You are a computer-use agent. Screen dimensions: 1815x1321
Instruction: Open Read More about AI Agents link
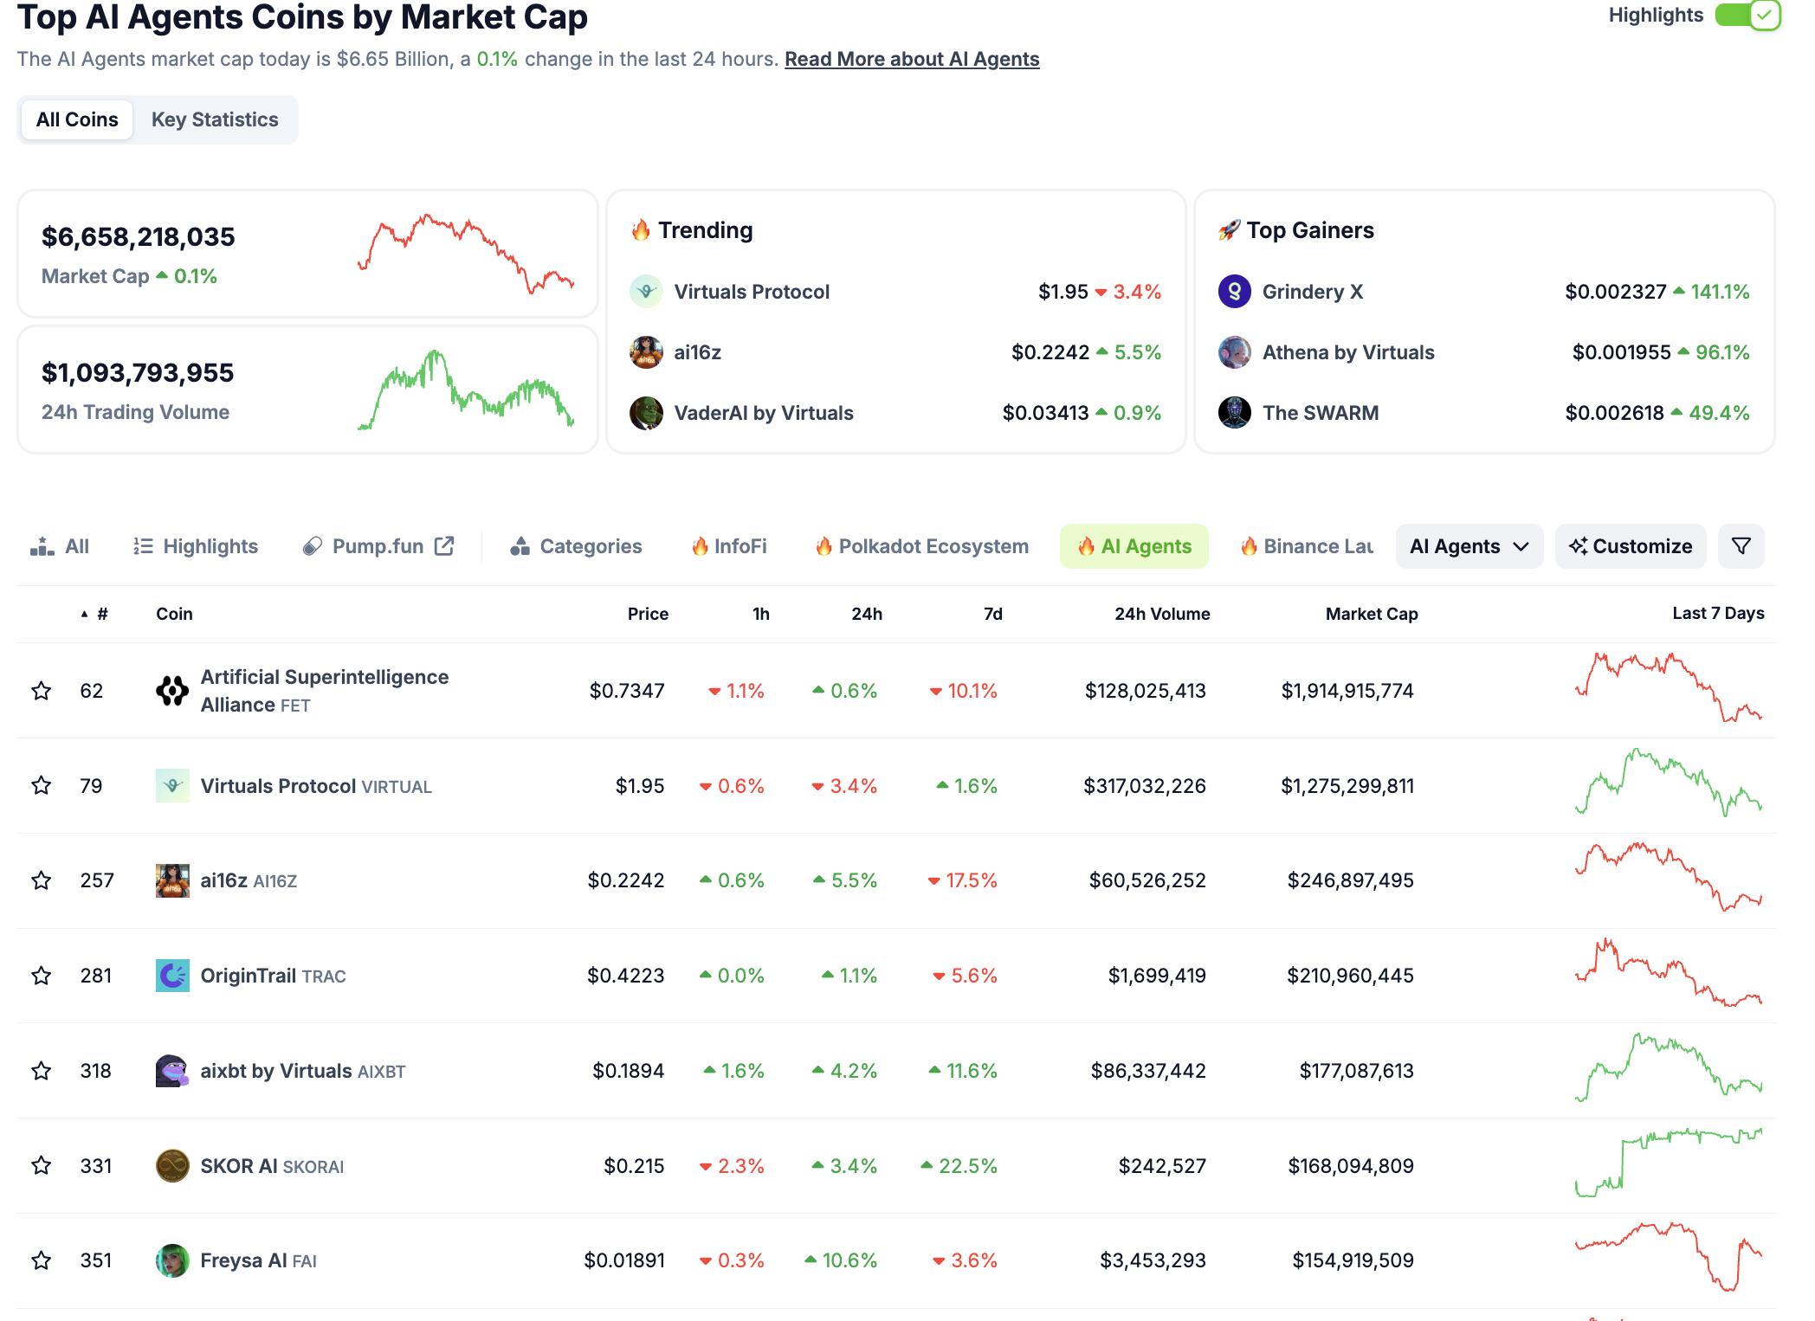[911, 59]
